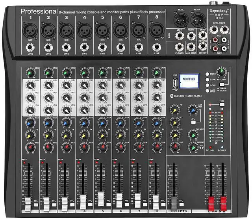Click the HEADPHONES level green knob
The width and height of the screenshot is (252, 219).
pyautogui.click(x=193, y=147)
